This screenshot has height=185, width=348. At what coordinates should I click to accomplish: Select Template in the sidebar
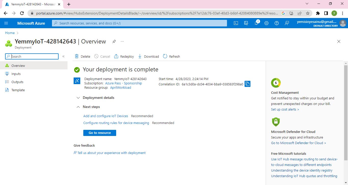tap(18, 90)
